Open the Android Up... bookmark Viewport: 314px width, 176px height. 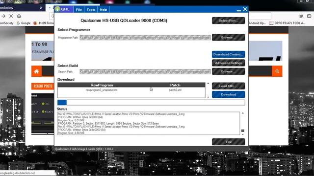tap(257, 23)
